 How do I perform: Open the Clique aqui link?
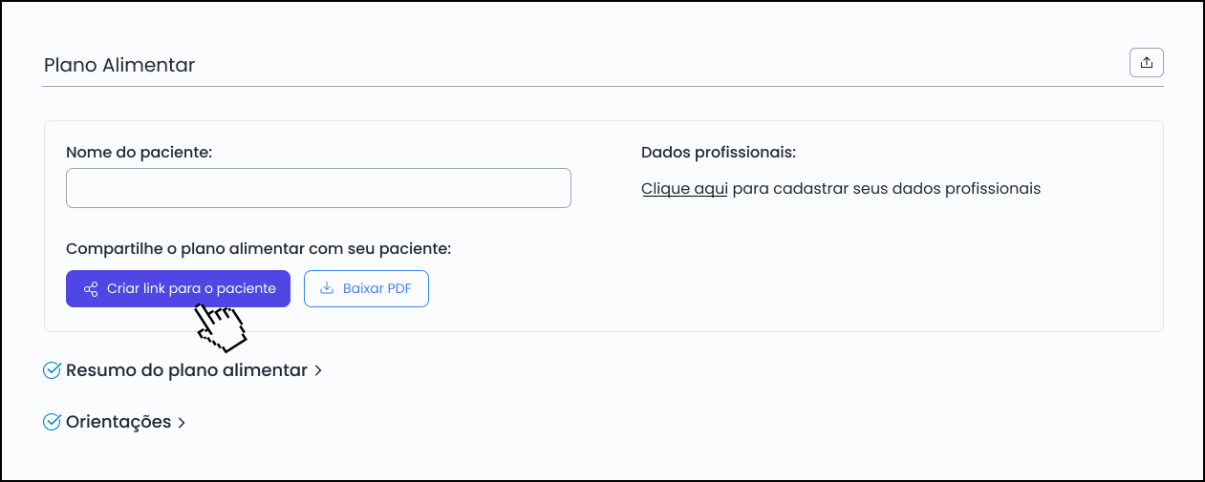click(x=684, y=188)
